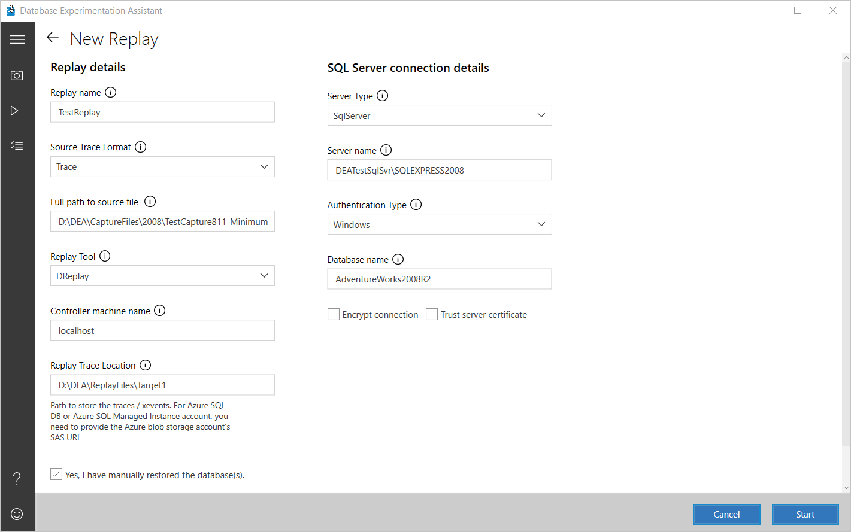Click the Cancel button
Viewport: 851px width, 532px height.
click(x=726, y=515)
